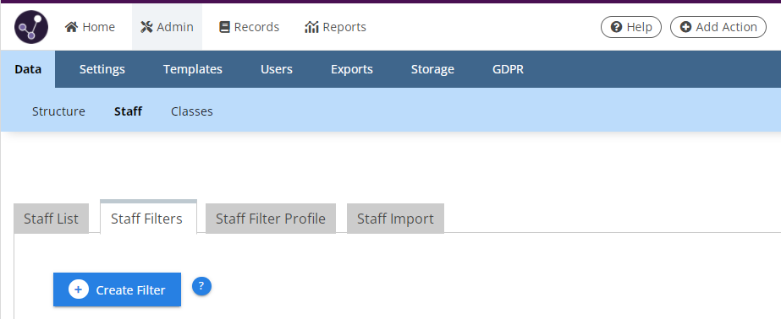Viewport: 781px width, 319px height.
Task: Click the house icon beside Home
Action: pyautogui.click(x=71, y=27)
